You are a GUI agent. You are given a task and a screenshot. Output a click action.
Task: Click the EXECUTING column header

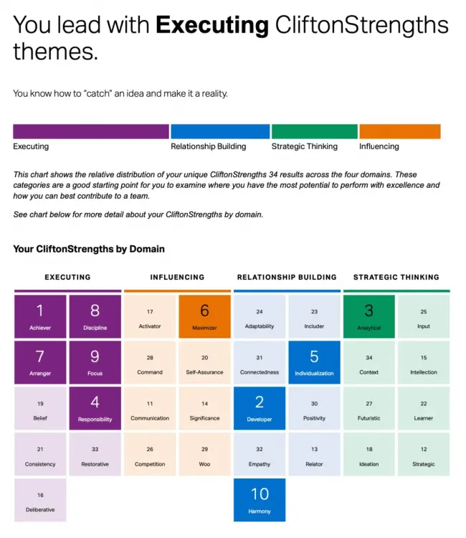[x=67, y=277]
